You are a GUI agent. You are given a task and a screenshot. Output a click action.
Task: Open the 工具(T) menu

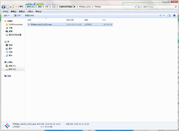coord(30,12)
